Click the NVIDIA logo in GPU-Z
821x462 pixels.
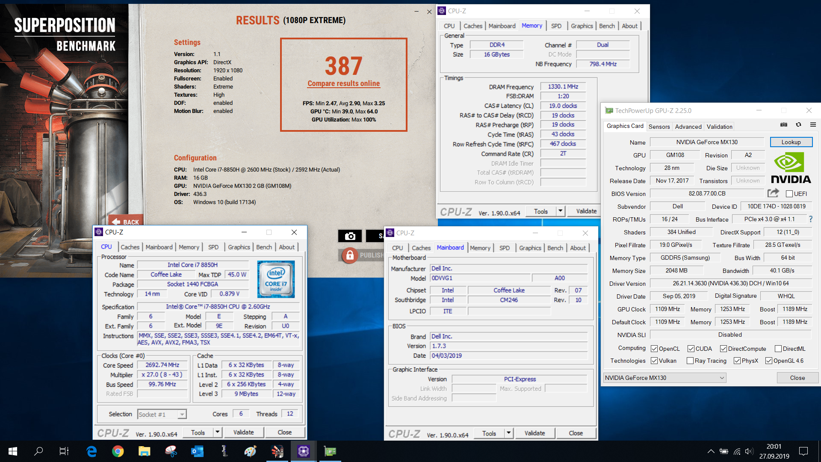(x=791, y=169)
